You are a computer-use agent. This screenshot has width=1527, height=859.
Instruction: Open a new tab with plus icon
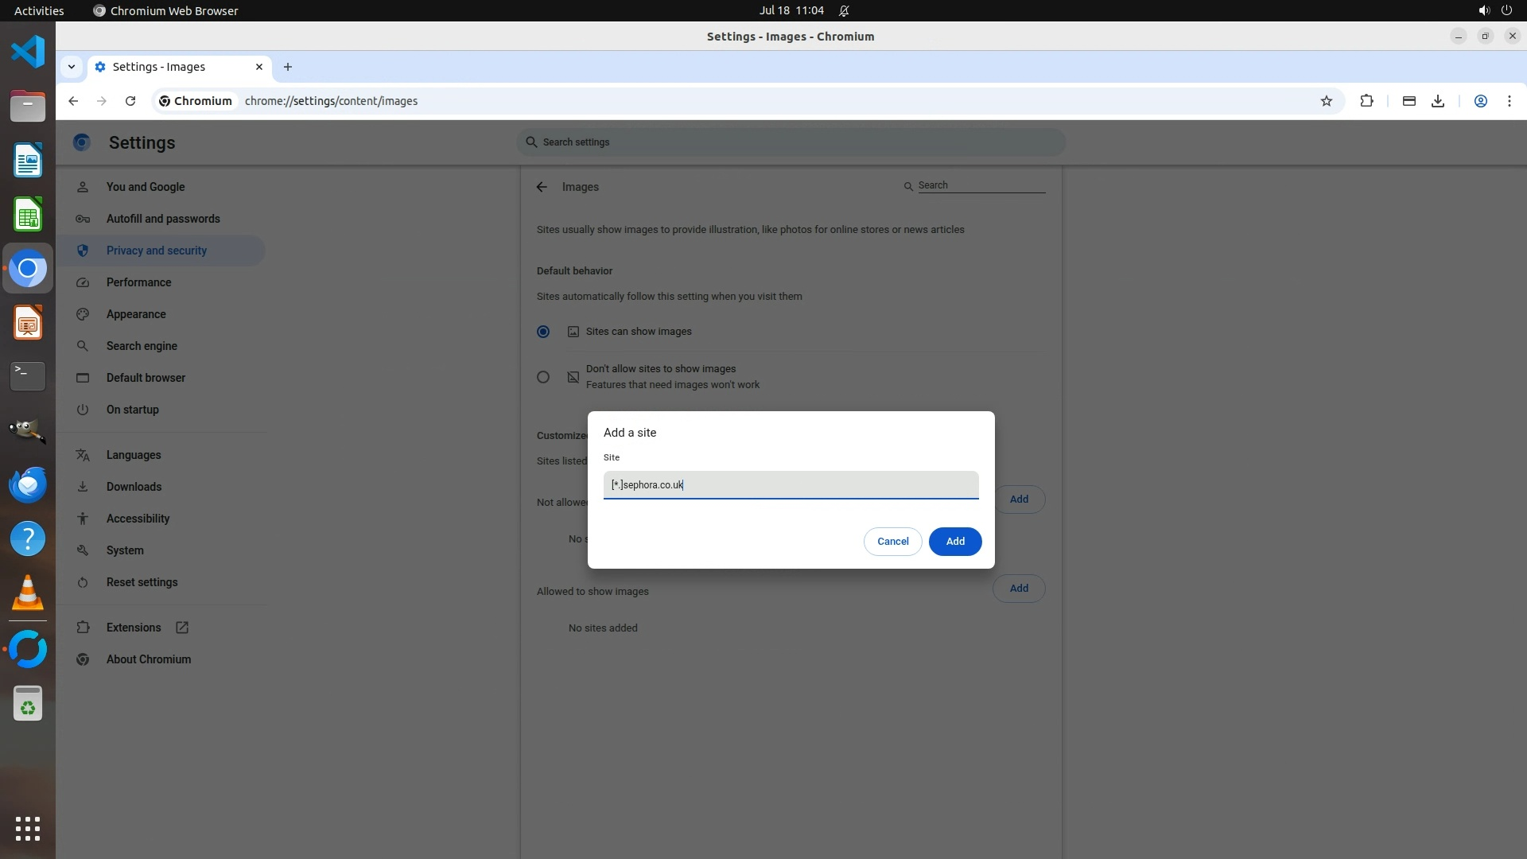pos(288,67)
